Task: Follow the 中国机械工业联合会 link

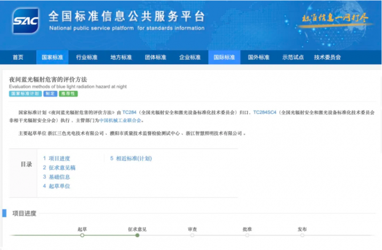Action: coord(120,120)
